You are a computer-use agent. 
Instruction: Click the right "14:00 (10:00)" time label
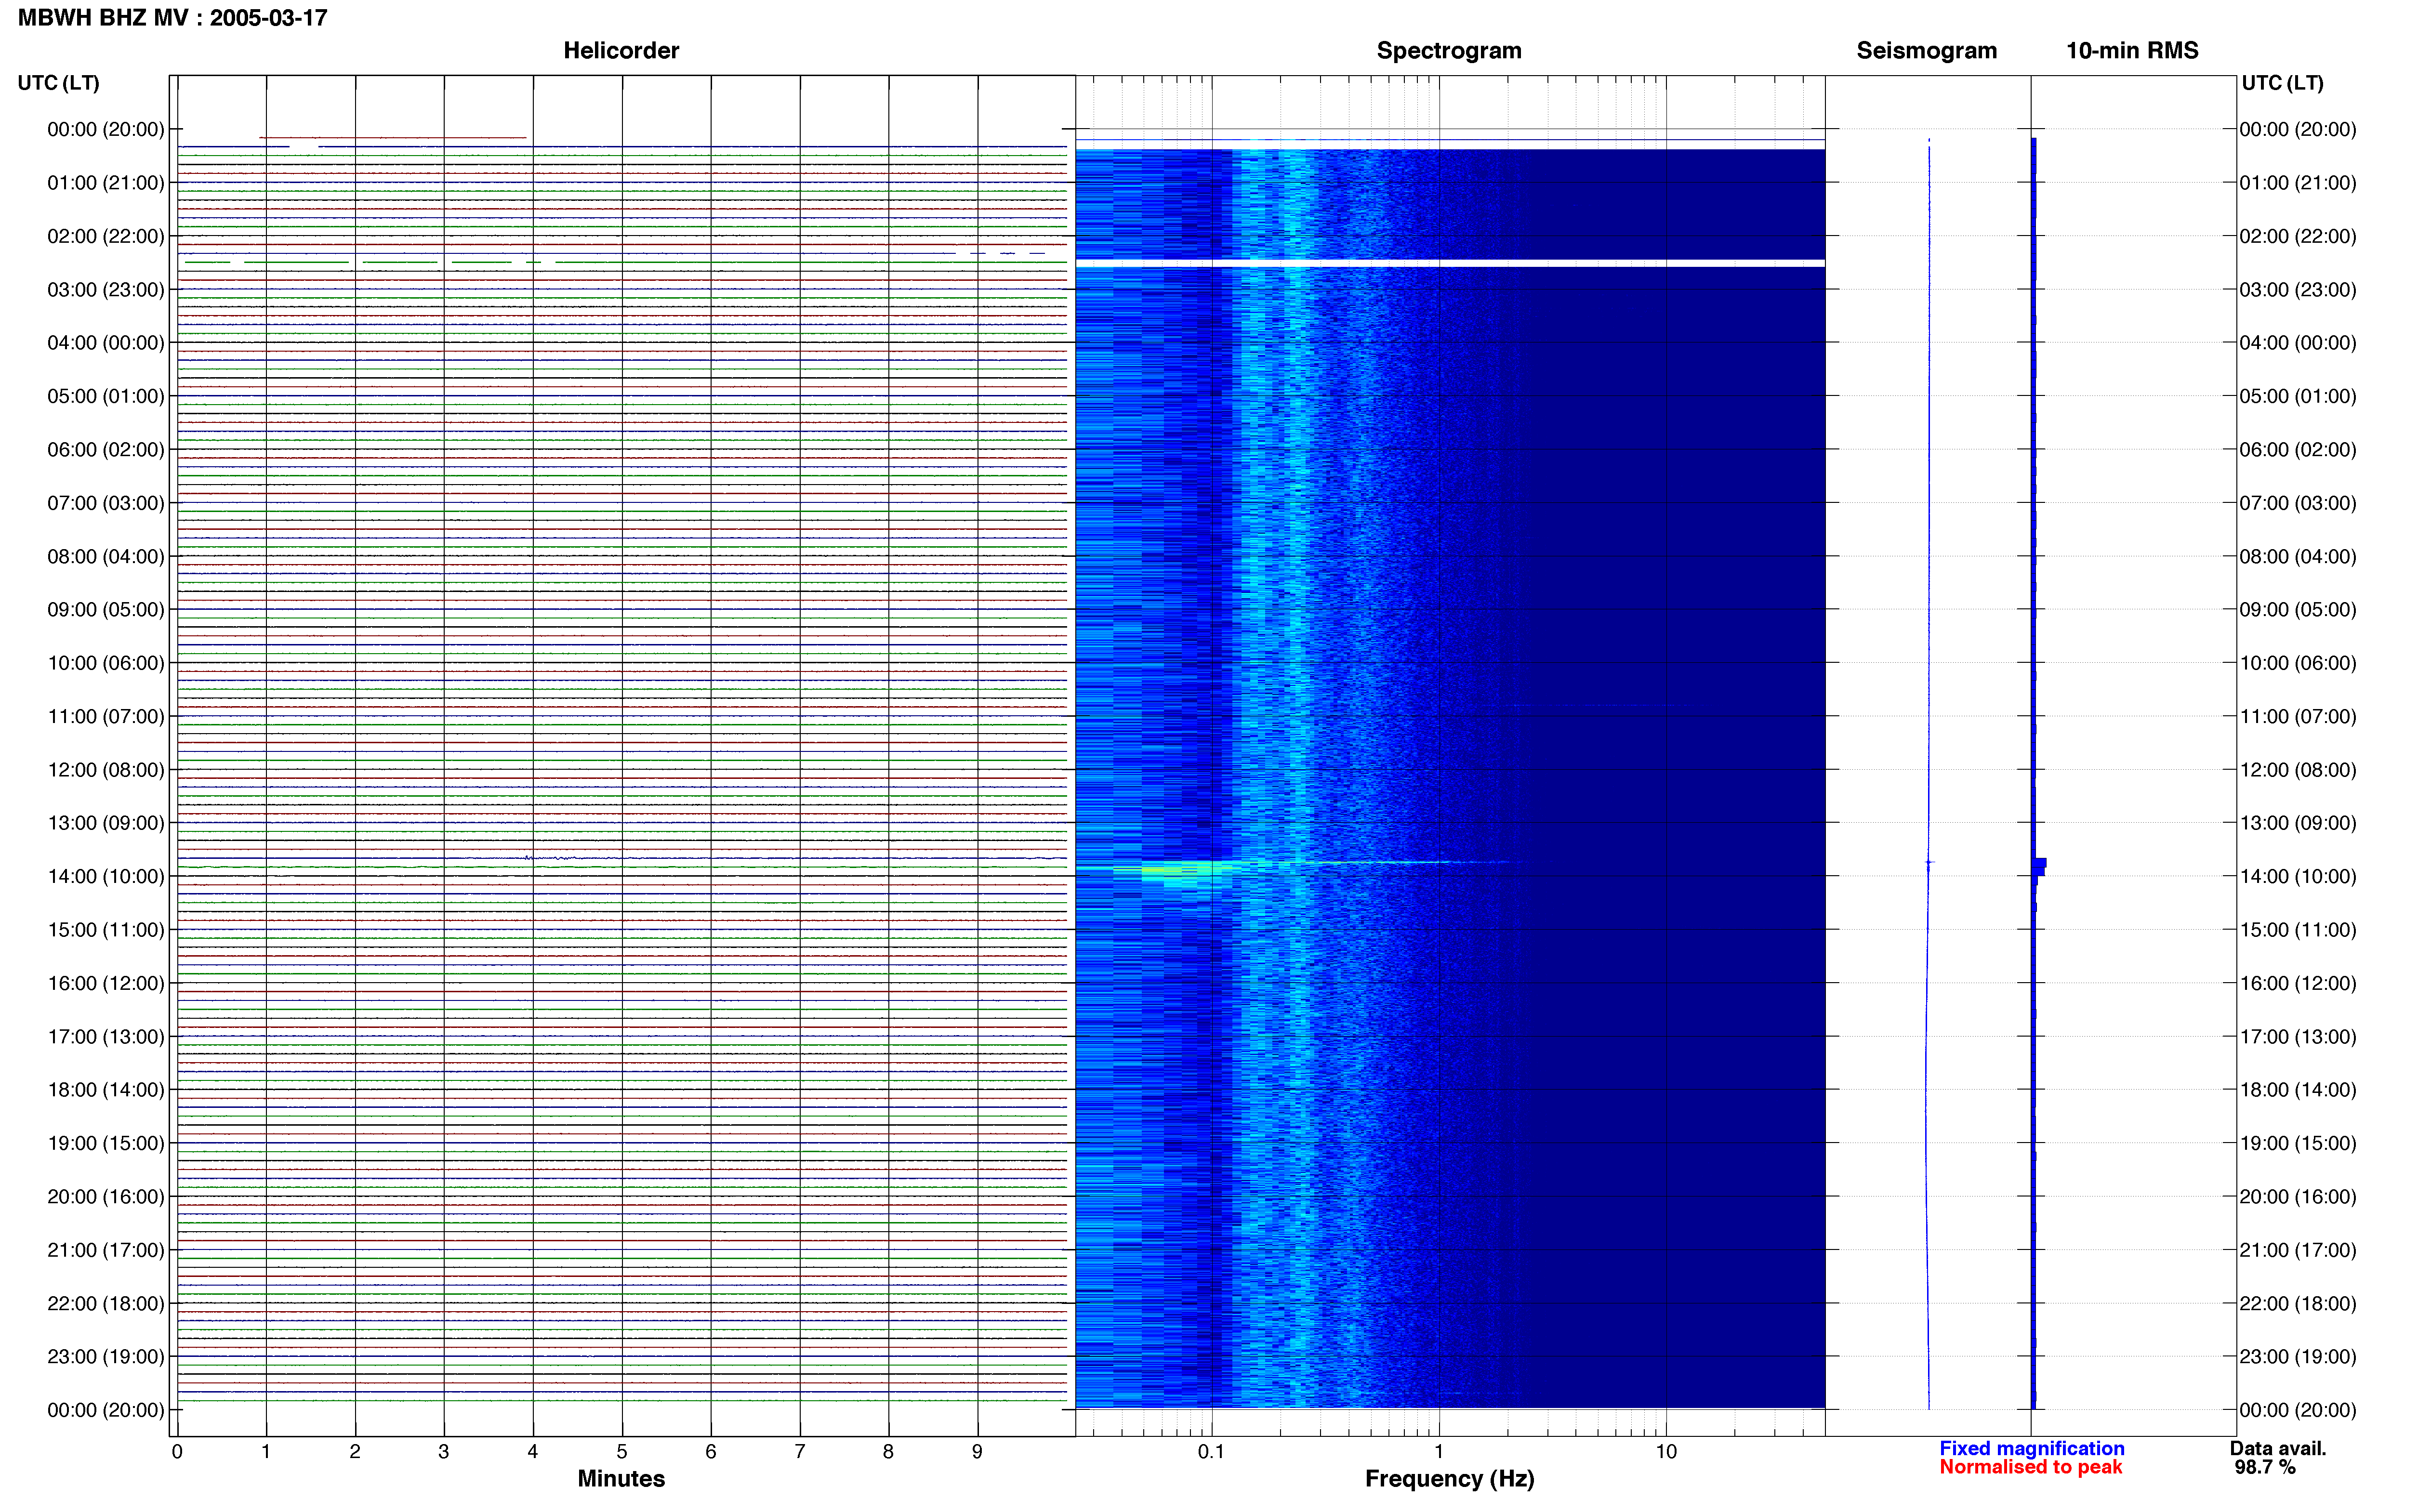[x=2298, y=876]
